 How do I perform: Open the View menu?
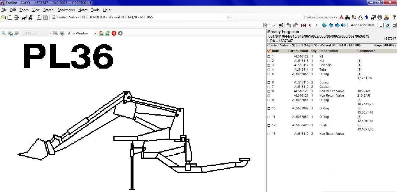coord(36,10)
